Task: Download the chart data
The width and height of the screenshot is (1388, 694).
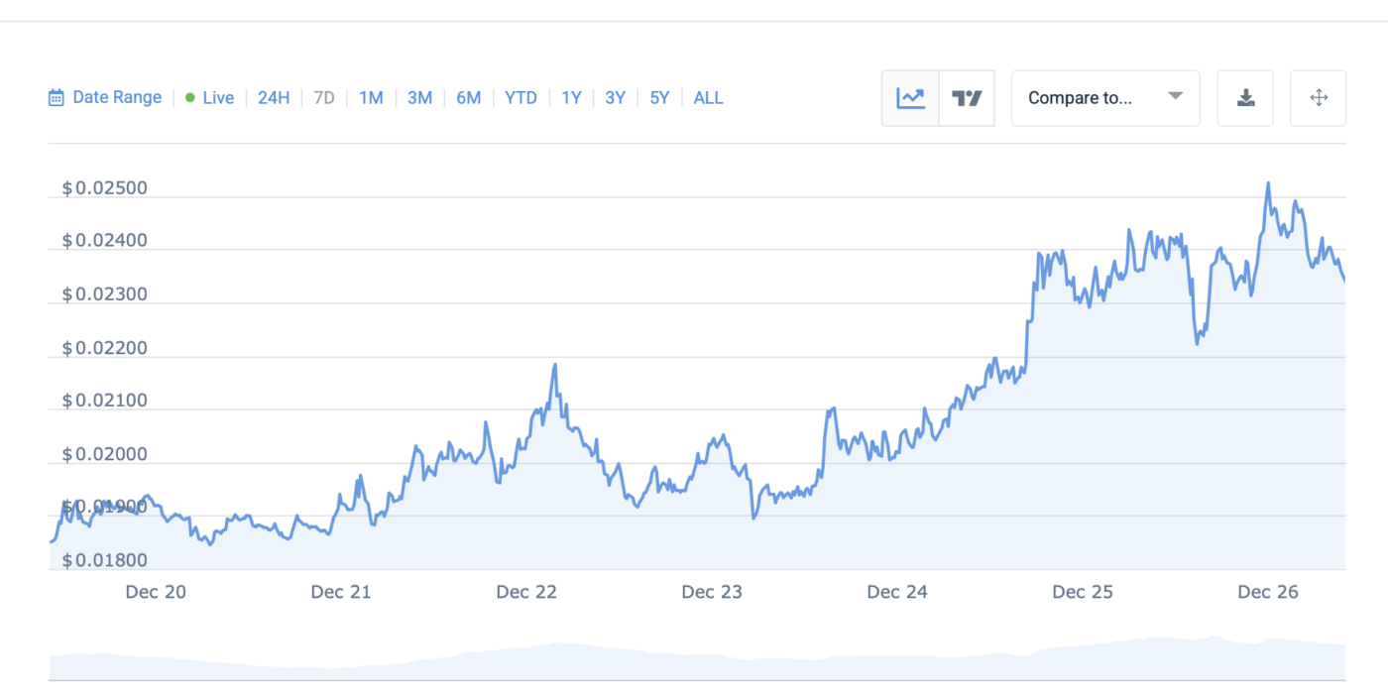Action: pyautogui.click(x=1245, y=98)
